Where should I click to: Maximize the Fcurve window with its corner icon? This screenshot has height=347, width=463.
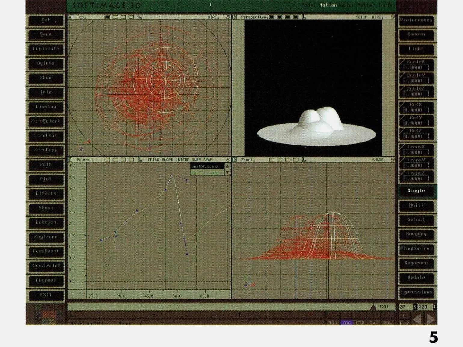point(228,160)
